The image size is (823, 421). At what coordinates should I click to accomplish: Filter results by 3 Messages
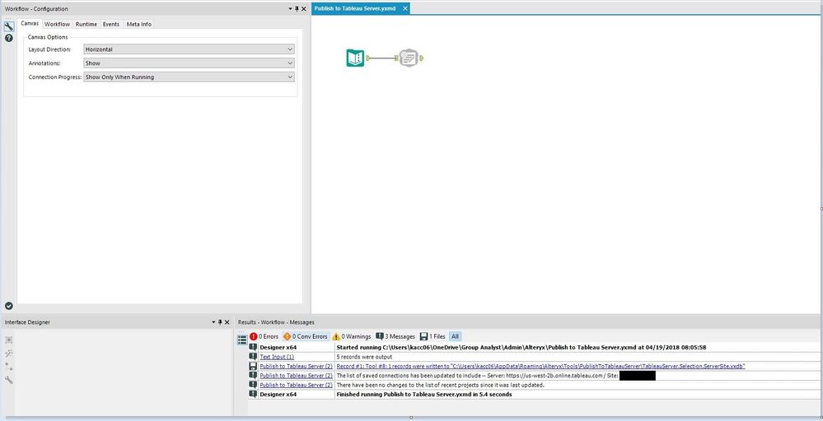(x=395, y=336)
